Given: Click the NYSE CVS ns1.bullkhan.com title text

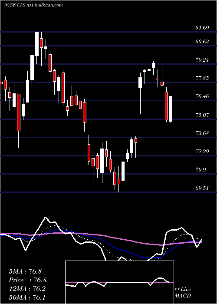Looking at the screenshot, I should [33, 5].
